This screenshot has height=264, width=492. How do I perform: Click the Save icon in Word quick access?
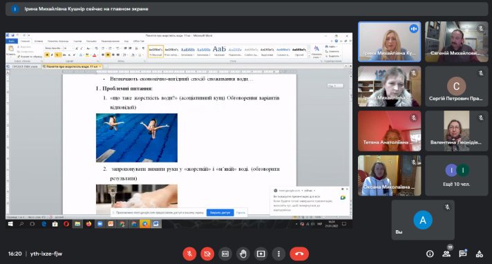click(x=13, y=35)
